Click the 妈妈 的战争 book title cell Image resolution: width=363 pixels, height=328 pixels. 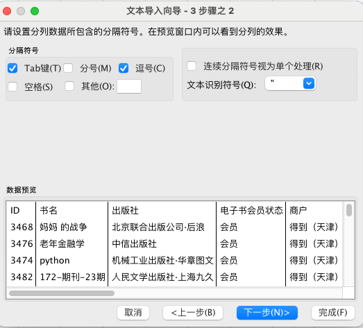click(63, 227)
